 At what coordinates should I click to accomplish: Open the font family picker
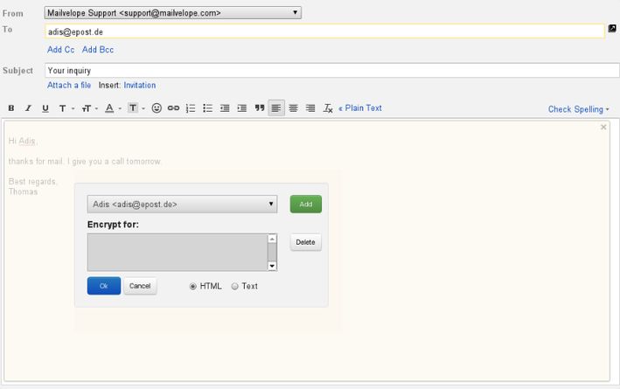[66, 108]
